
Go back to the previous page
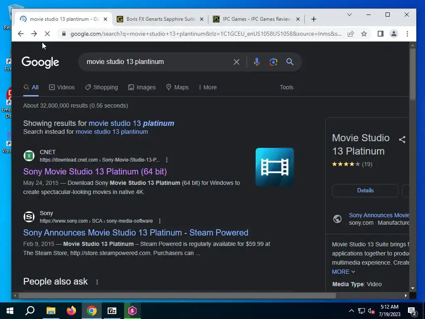[21, 34]
